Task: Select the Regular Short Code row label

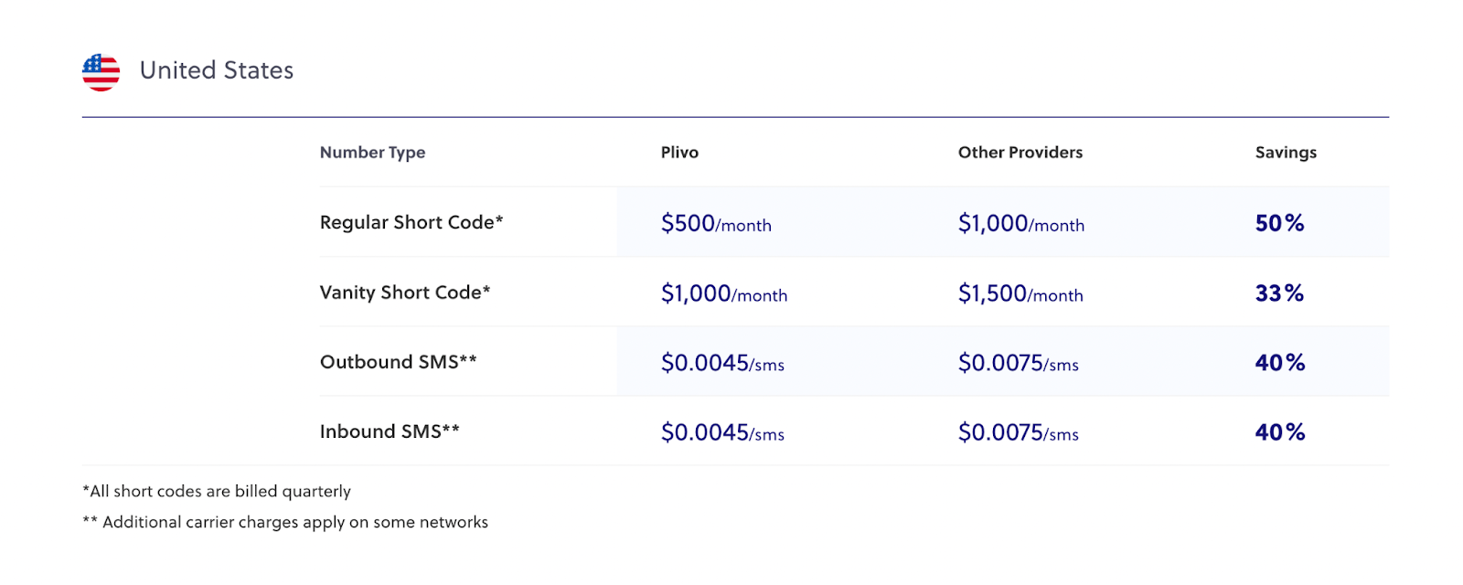Action: [x=411, y=222]
